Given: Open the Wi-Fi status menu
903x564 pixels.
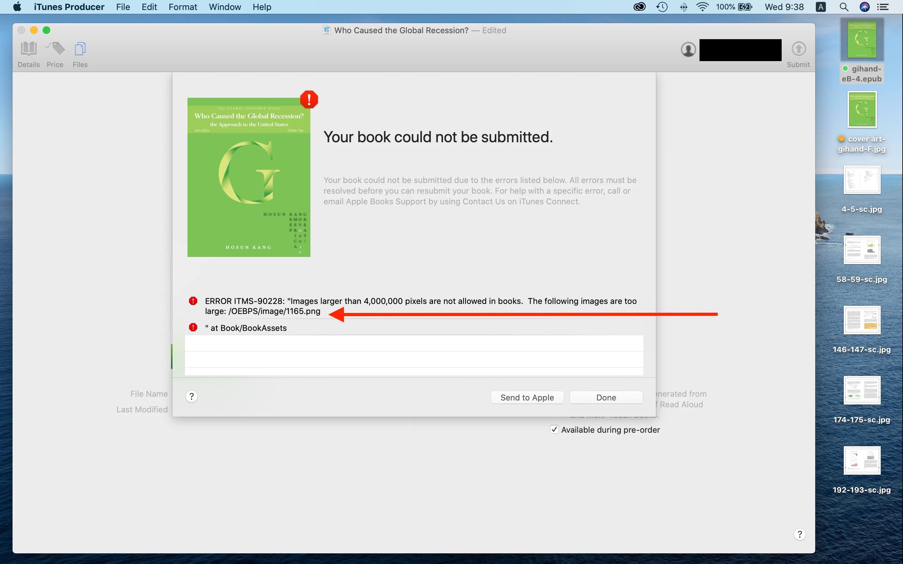Looking at the screenshot, I should point(702,7).
